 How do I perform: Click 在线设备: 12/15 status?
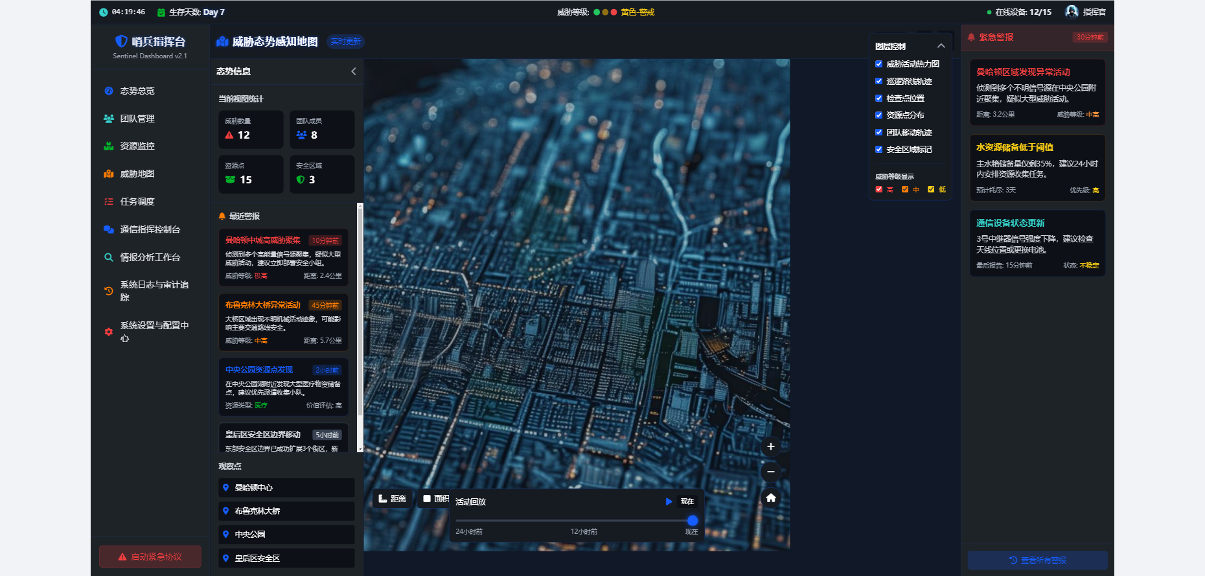pos(1019,12)
